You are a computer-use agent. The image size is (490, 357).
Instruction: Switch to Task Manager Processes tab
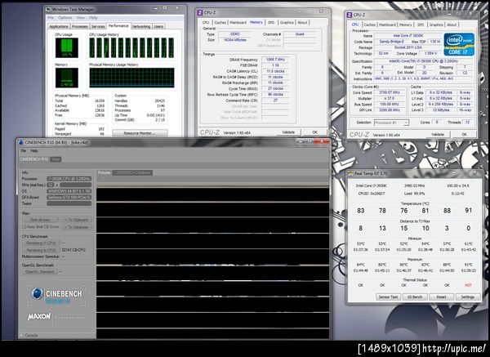80,27
